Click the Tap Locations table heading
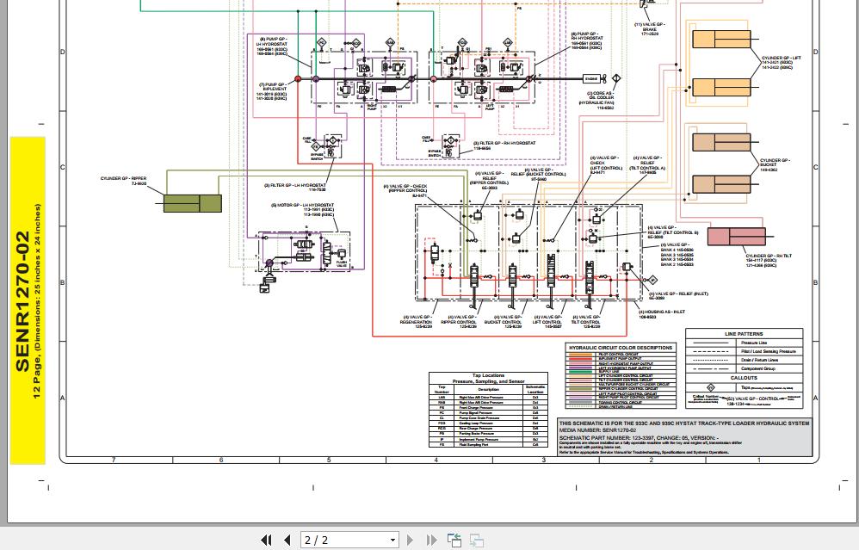 point(488,378)
